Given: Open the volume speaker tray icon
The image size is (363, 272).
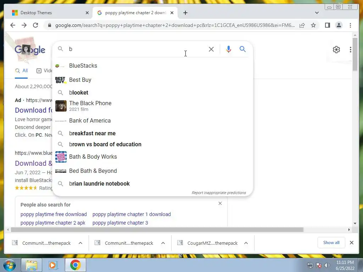Looking at the screenshot, I should pos(327,265).
